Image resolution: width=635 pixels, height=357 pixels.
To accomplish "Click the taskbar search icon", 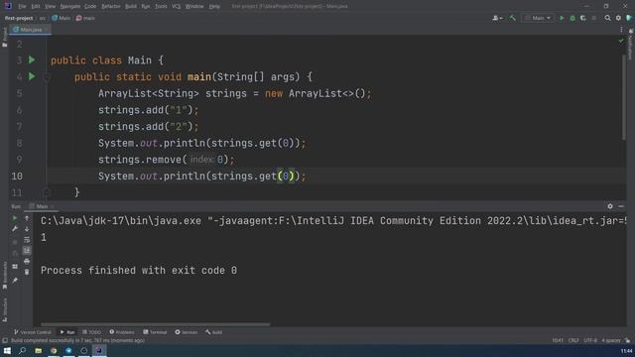I will tap(22, 350).
